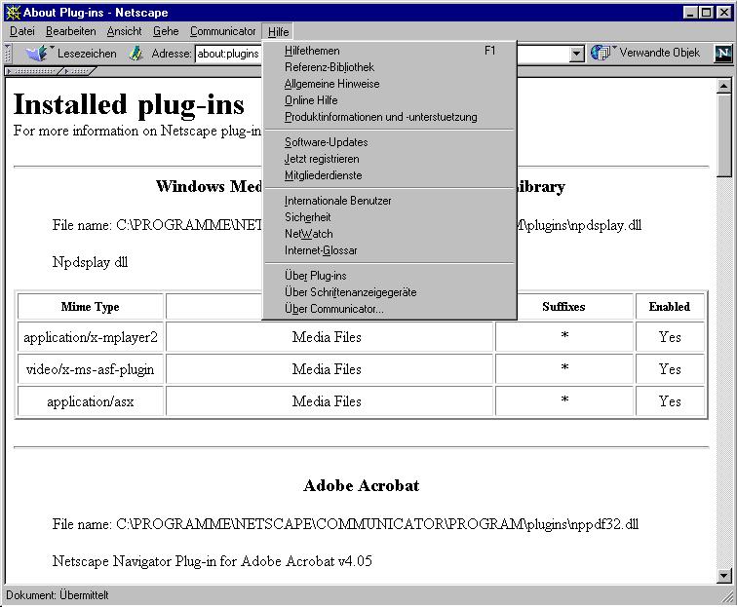
Task: Select Internet-Glossar
Action: point(389,250)
